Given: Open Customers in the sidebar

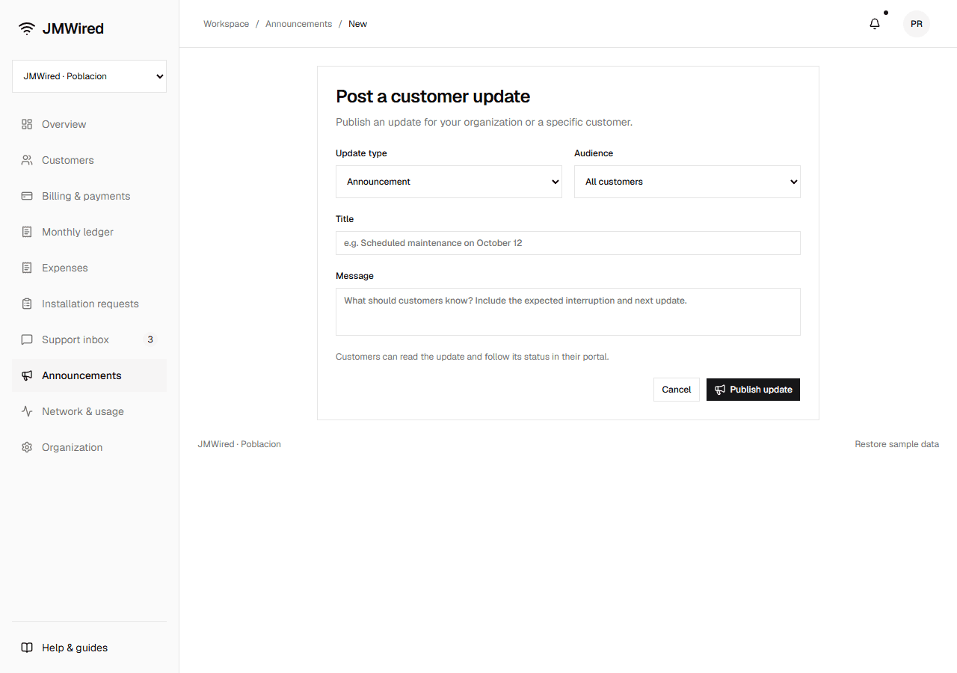Looking at the screenshot, I should (x=89, y=160).
